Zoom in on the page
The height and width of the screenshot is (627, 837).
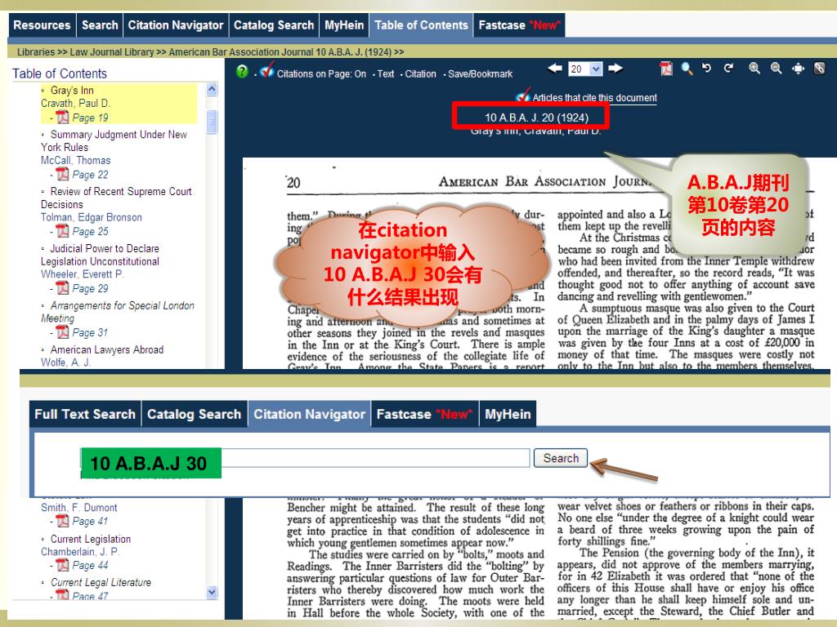click(754, 69)
